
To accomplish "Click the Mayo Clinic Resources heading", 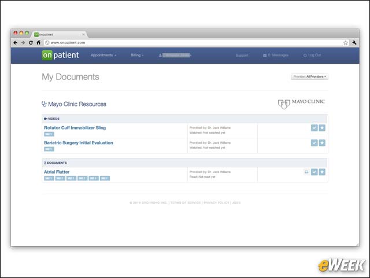I will 77,104.
